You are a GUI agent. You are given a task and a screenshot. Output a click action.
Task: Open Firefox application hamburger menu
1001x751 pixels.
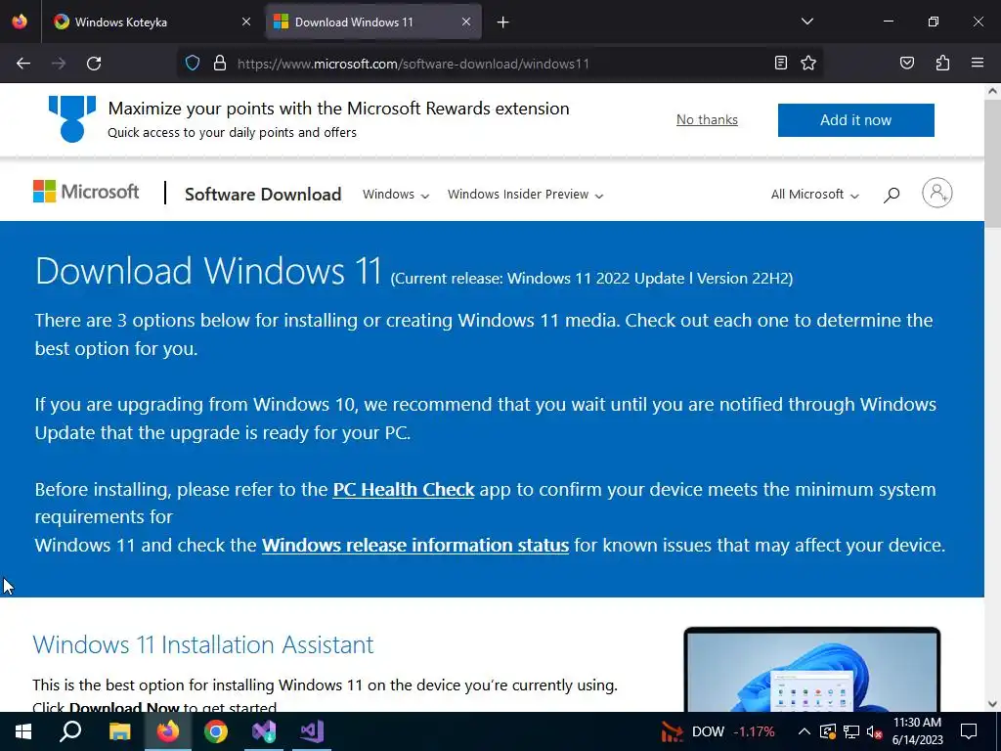(978, 63)
